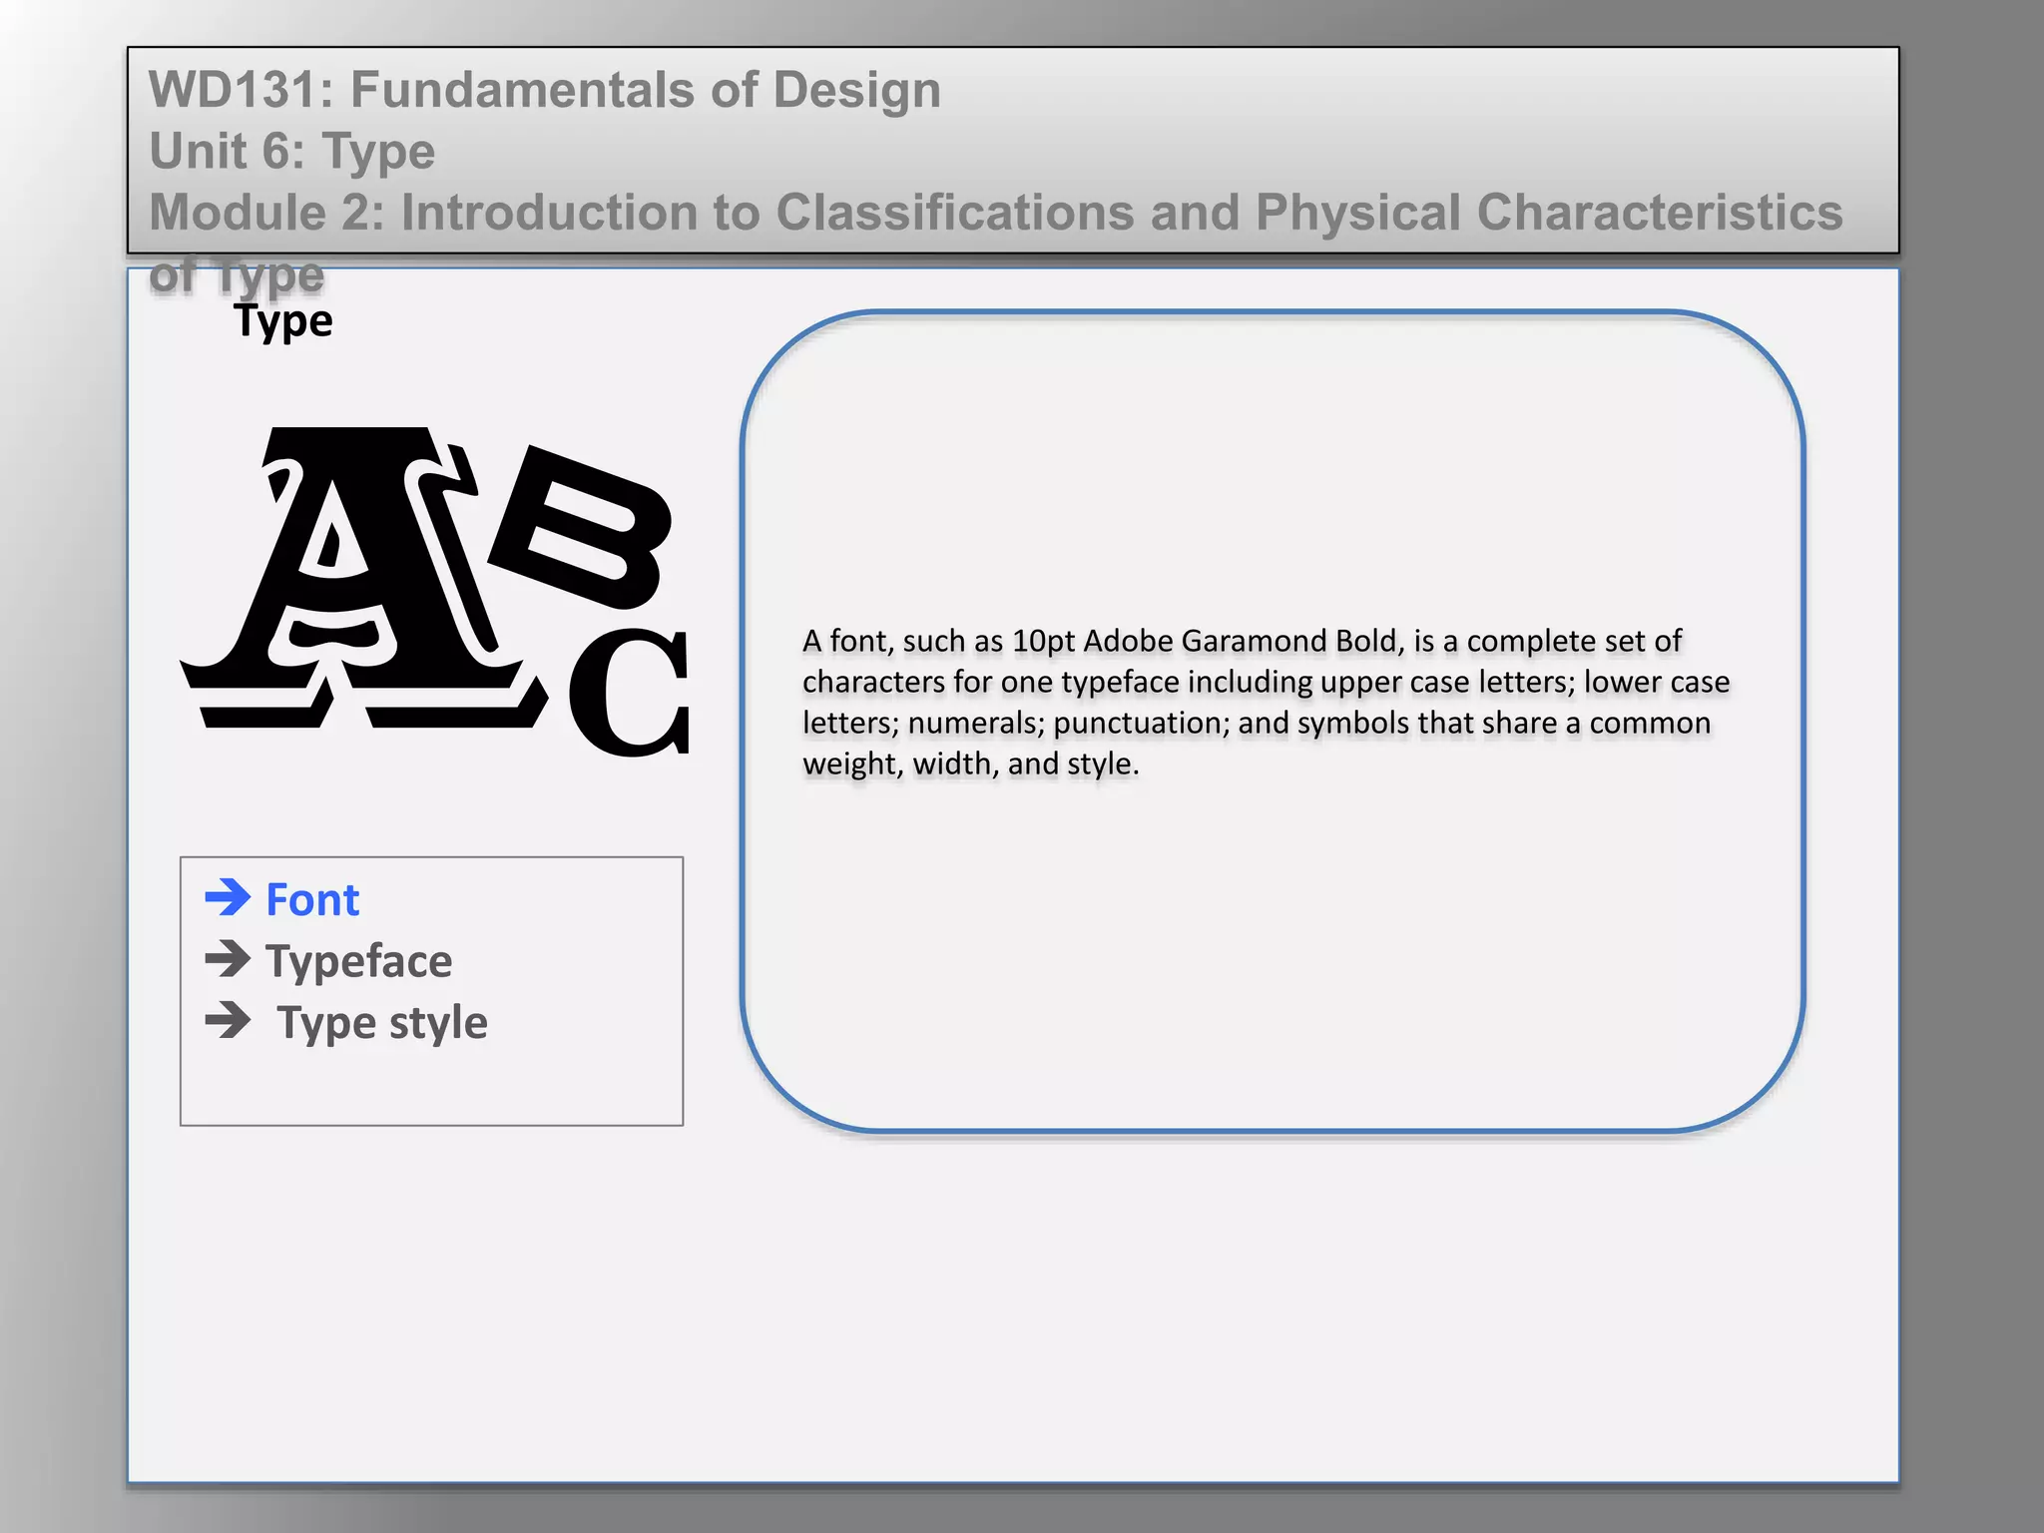Click the phrase 'upper case letters' in paragraph
Screen dimensions: 2044x1533
click(1448, 682)
